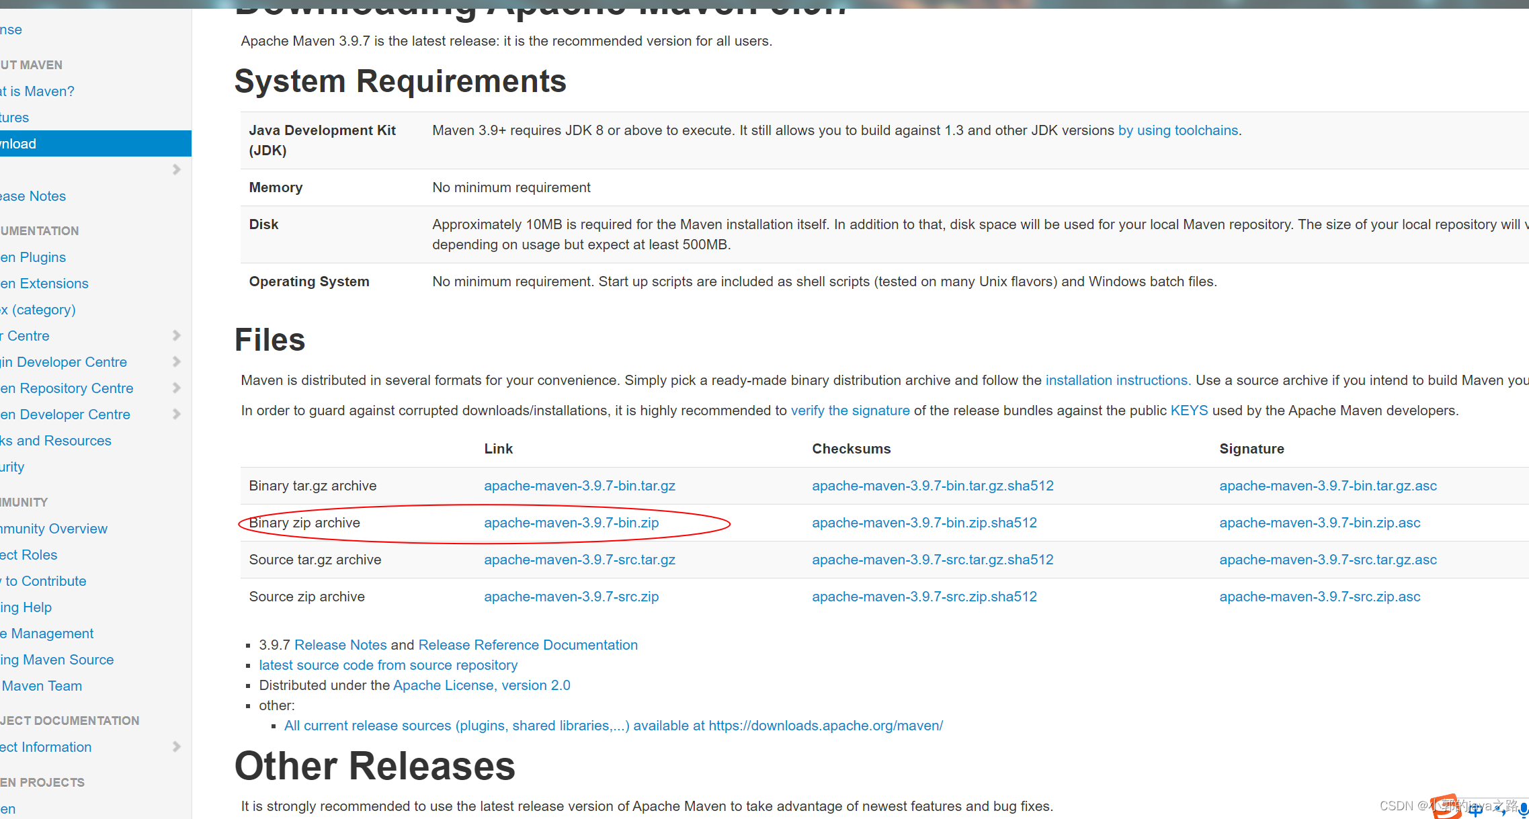Open apache-maven-3.9.7-src.zip.sha512 checksum
The width and height of the screenshot is (1529, 819).
(x=923, y=597)
